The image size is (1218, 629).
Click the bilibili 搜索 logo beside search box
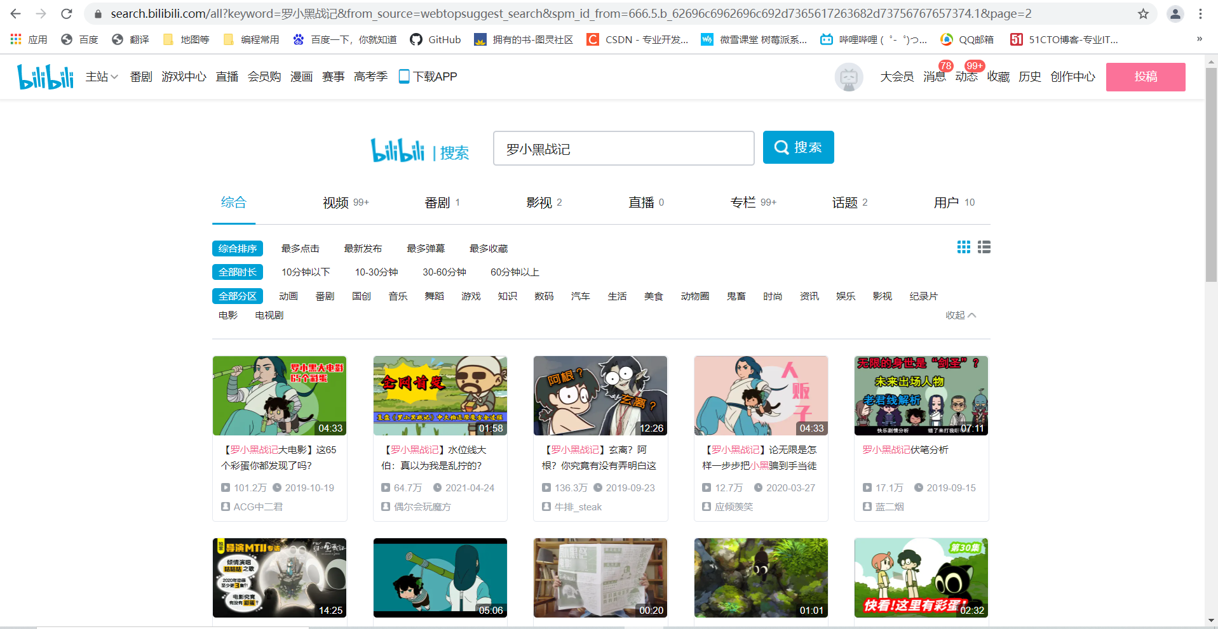click(x=420, y=151)
